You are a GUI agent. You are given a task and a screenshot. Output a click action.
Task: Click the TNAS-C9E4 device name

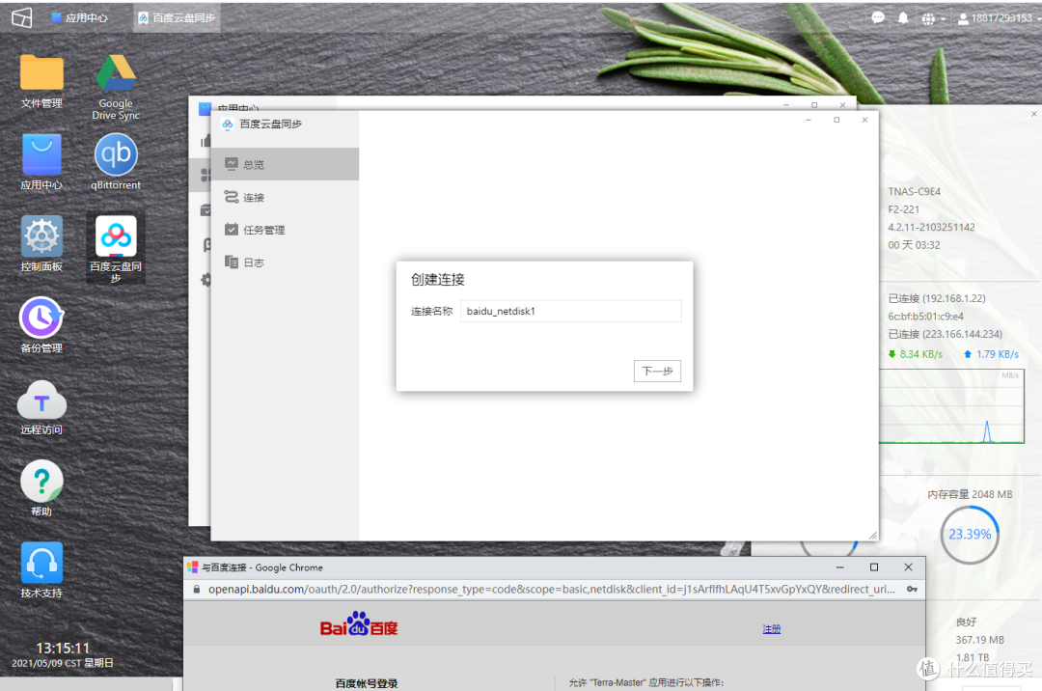point(915,191)
